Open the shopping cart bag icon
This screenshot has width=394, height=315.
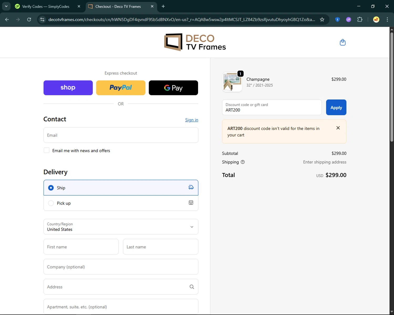[343, 42]
